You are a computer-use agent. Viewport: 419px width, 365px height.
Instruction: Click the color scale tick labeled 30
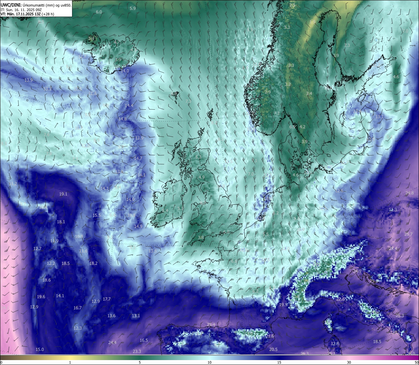coord(349,362)
